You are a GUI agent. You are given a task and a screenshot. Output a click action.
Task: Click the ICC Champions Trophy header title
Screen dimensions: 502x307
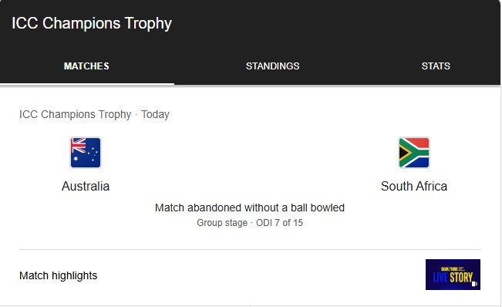pyautogui.click(x=92, y=23)
